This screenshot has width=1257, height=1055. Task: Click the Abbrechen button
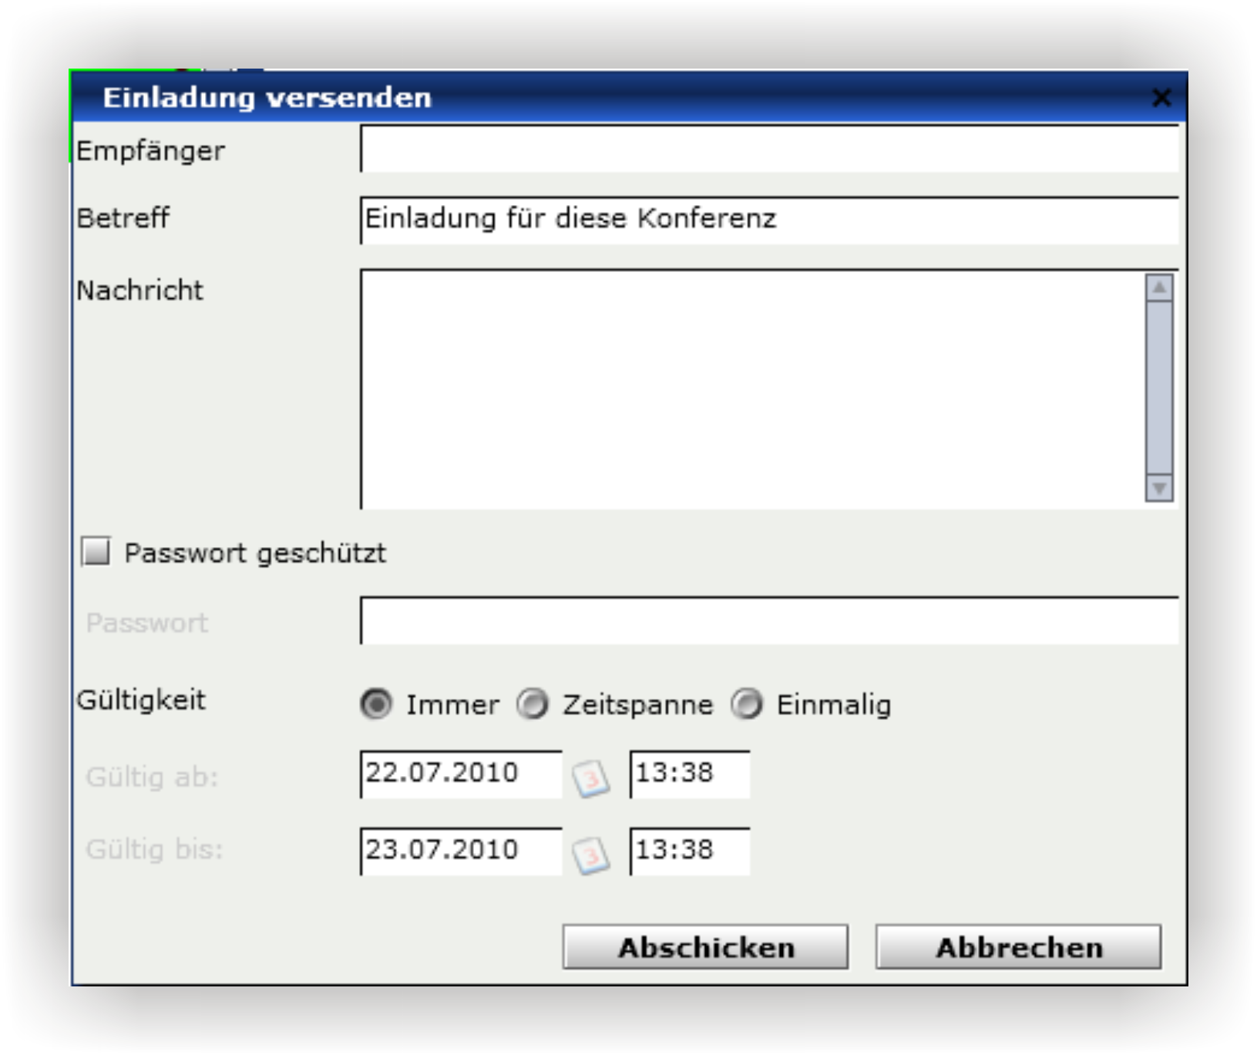[x=1018, y=947]
